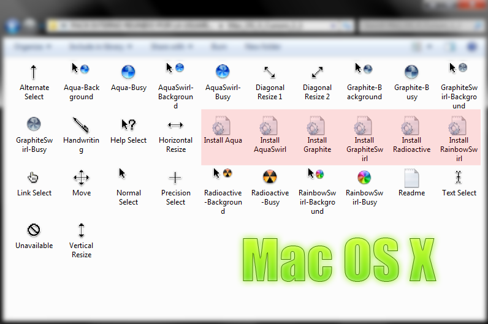Select the Vertical Resize cursor file
488x324 pixels.
(x=81, y=240)
